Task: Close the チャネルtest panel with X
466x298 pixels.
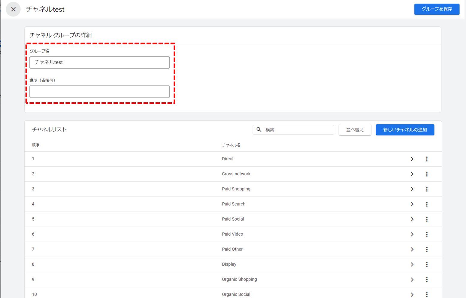Action: point(13,9)
